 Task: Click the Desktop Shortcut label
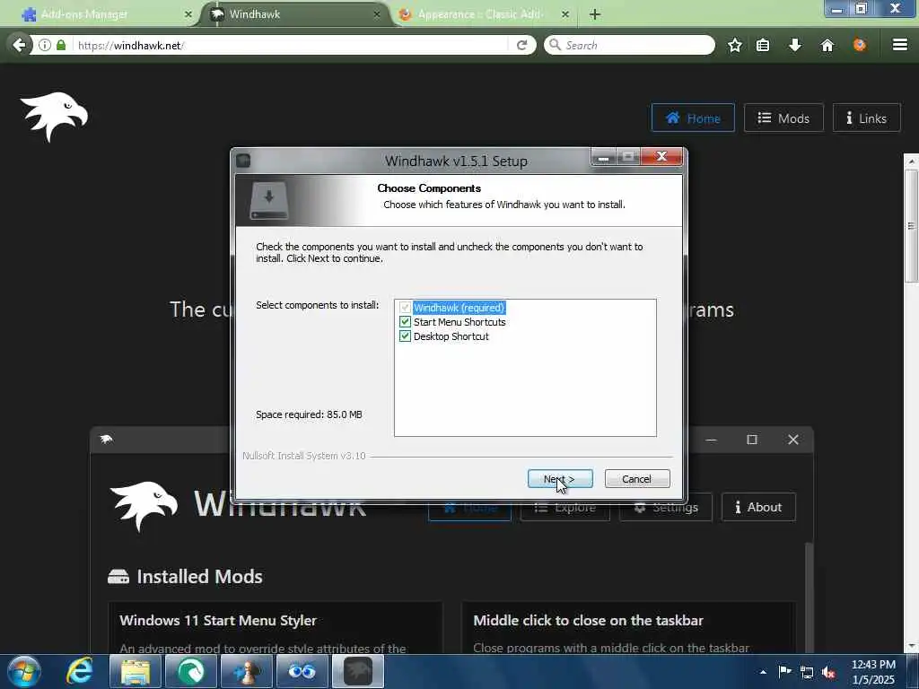pos(451,336)
